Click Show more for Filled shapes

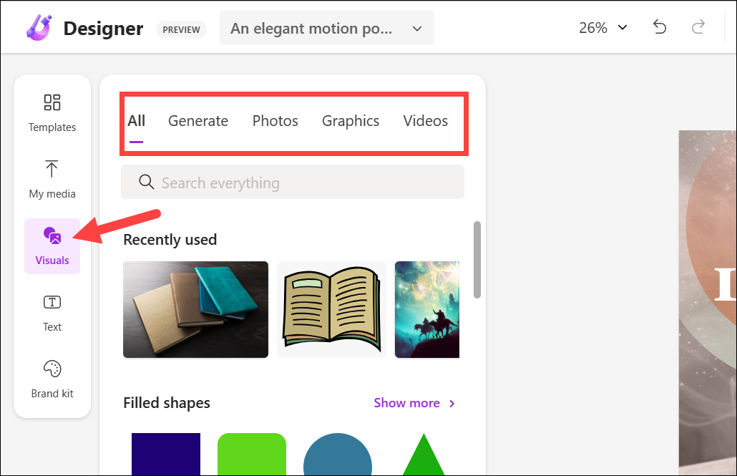pyautogui.click(x=414, y=403)
